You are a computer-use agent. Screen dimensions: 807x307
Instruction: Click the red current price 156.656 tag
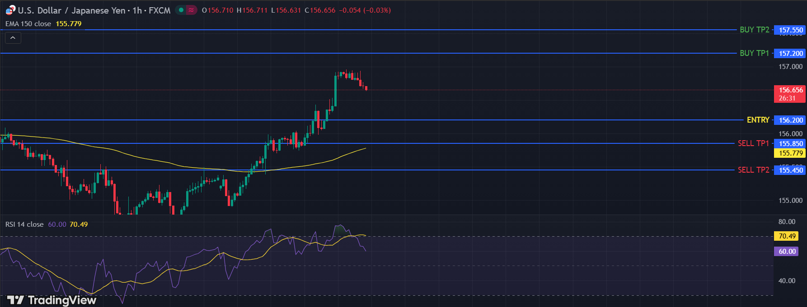[x=790, y=94]
